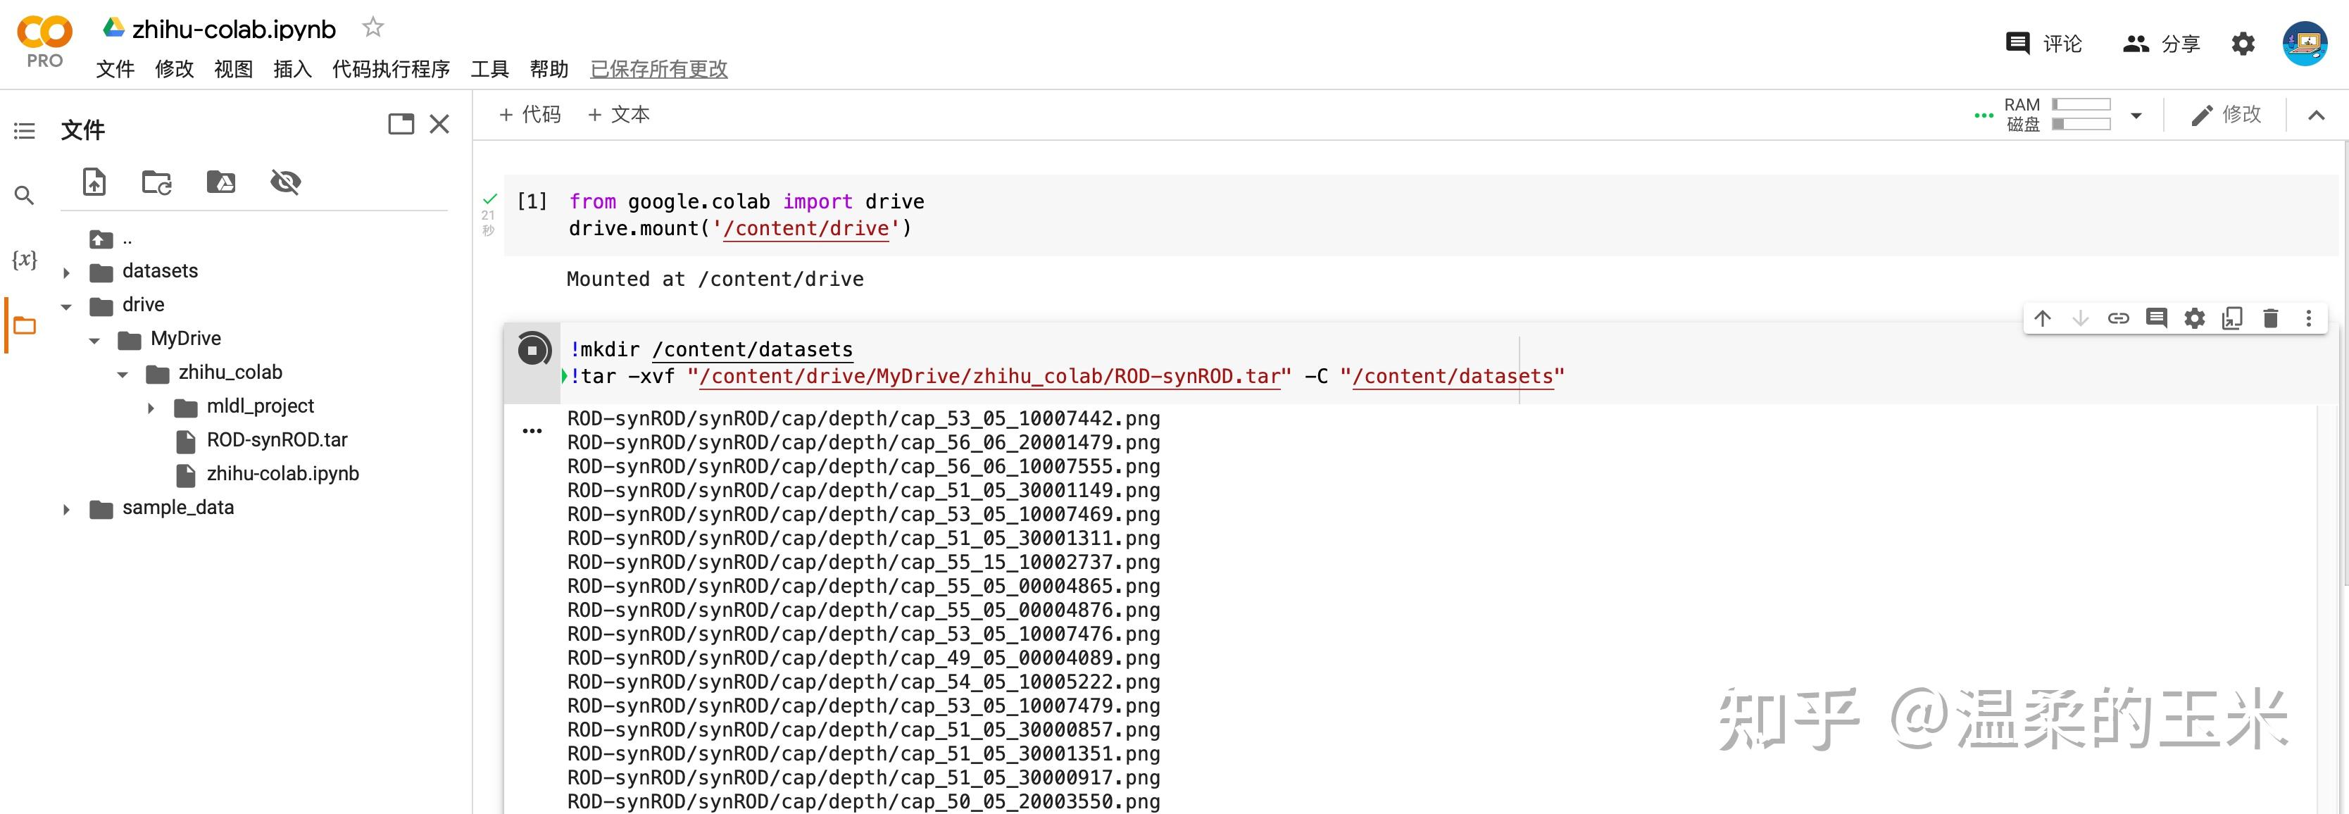
Task: Click the + 代码 add code button
Action: [530, 115]
